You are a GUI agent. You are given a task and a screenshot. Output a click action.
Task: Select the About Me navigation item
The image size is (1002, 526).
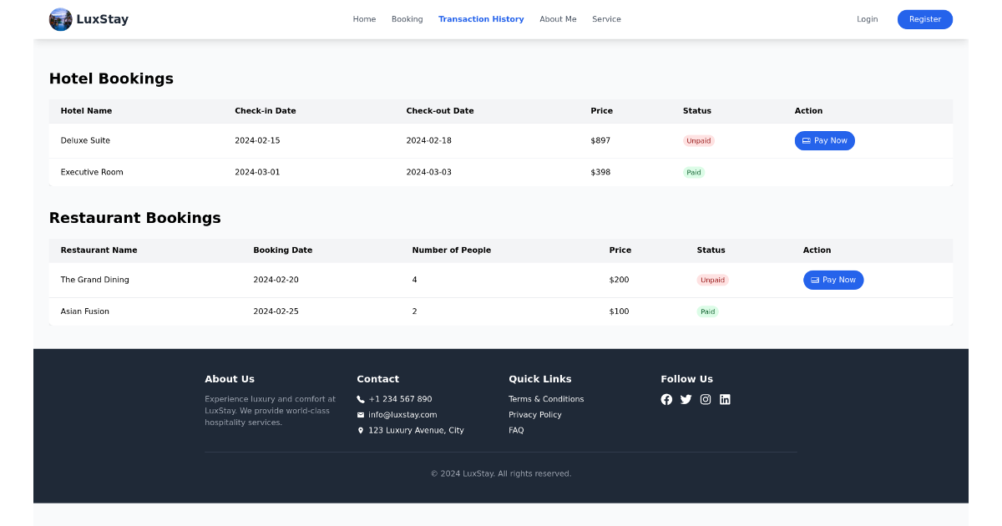click(x=558, y=18)
